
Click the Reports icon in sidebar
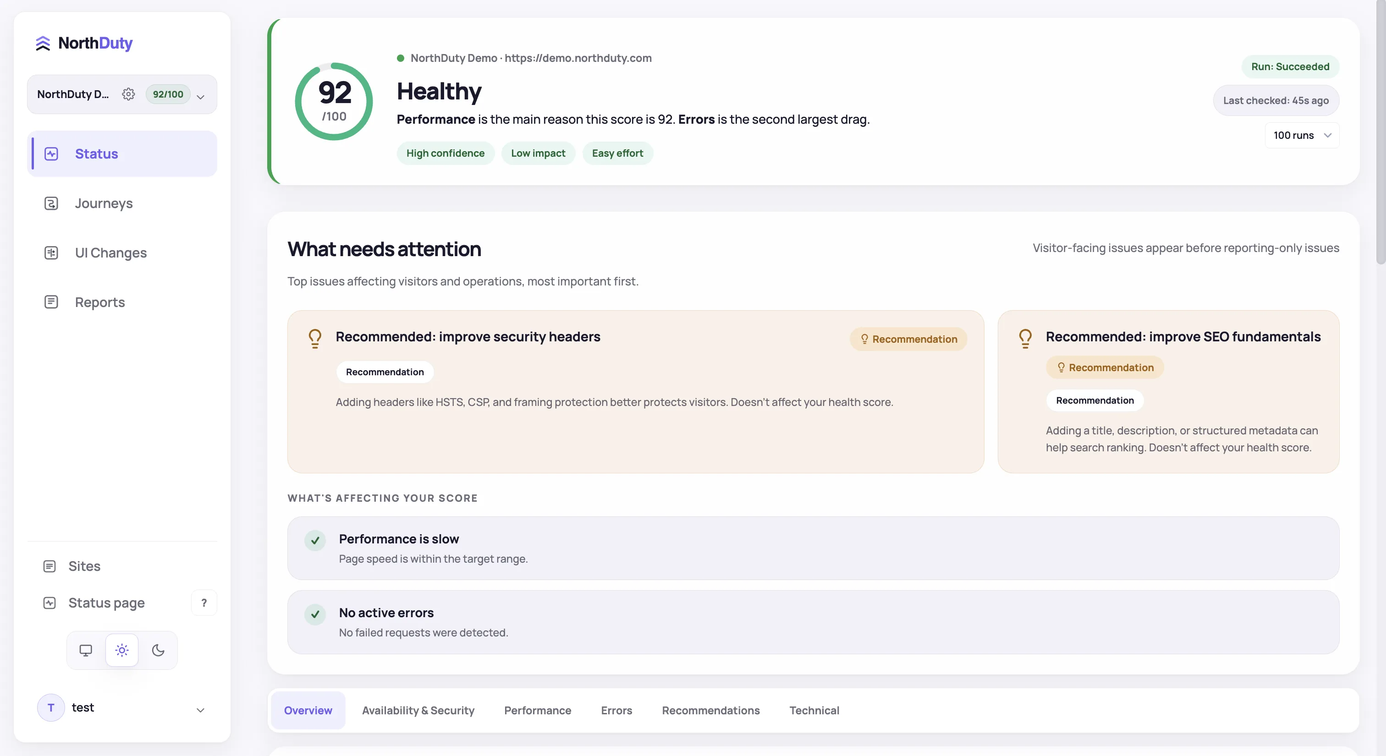point(51,302)
